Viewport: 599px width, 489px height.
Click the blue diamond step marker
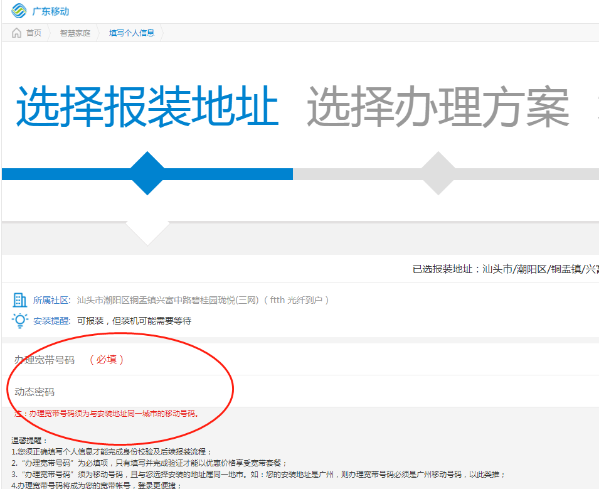pos(147,173)
